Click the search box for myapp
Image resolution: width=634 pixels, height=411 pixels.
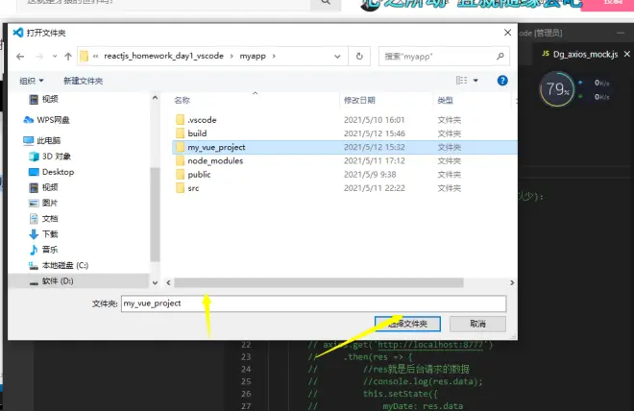point(444,56)
